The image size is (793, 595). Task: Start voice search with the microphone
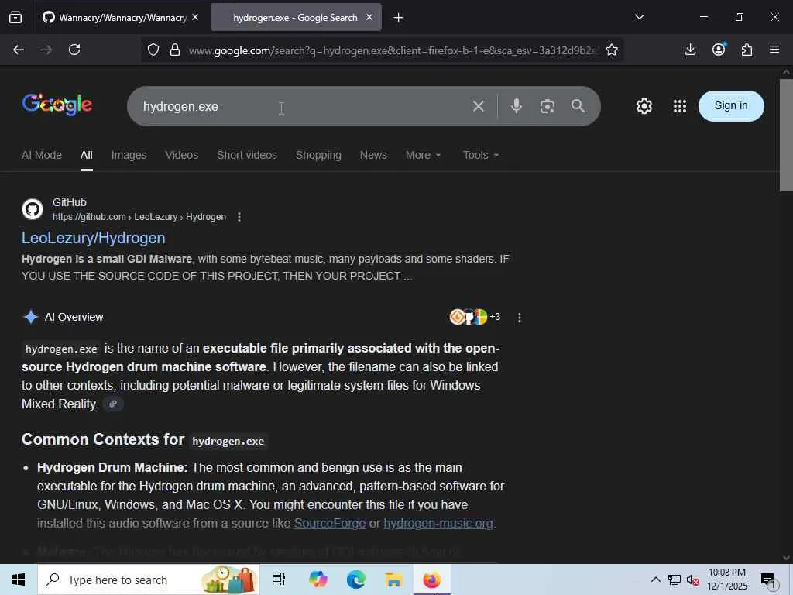[517, 106]
